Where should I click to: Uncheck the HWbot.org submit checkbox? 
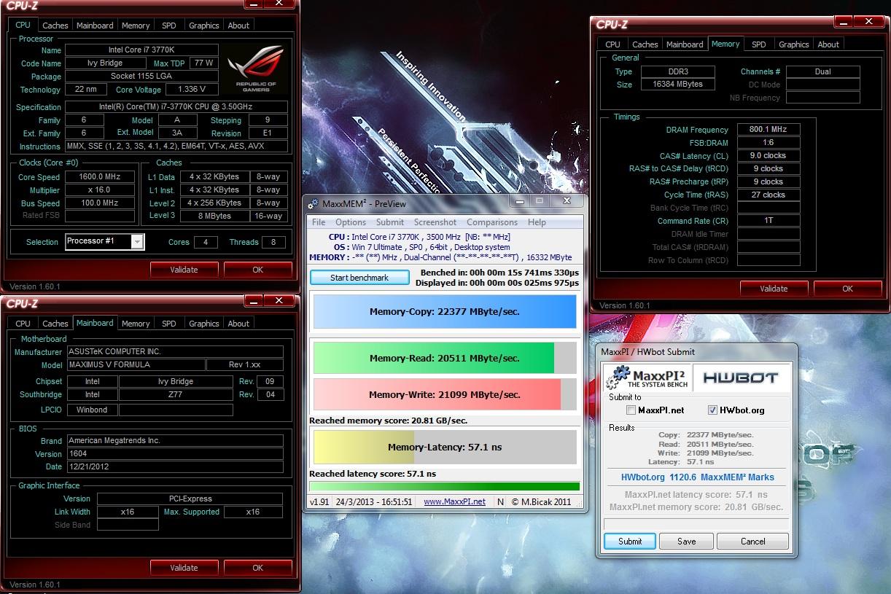712,410
